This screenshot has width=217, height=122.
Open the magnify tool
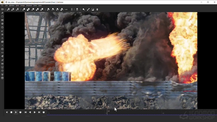[84, 9]
